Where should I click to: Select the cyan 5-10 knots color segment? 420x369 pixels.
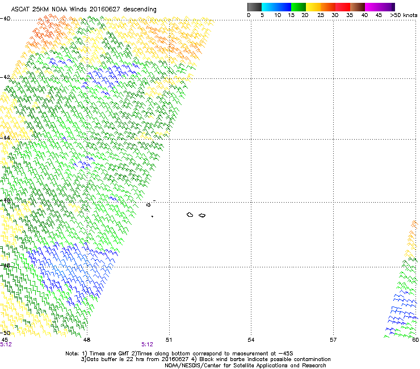[269, 7]
